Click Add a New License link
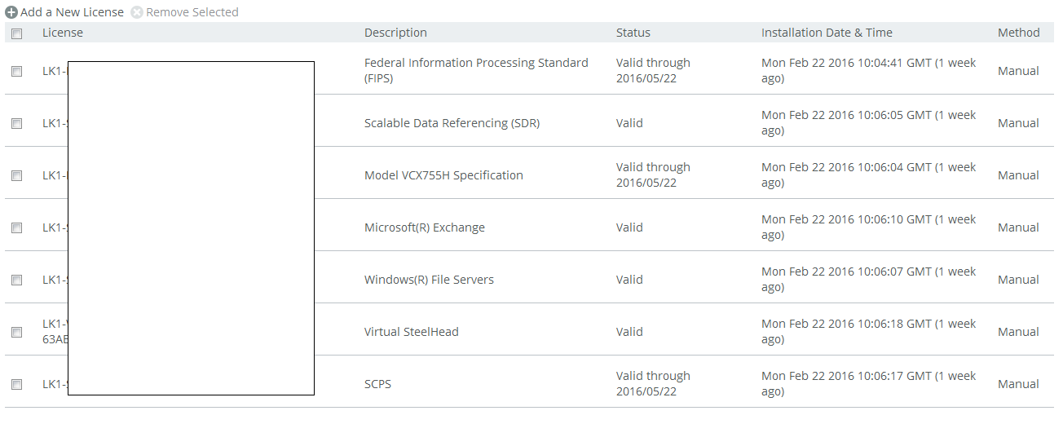The image size is (1063, 424). point(72,12)
